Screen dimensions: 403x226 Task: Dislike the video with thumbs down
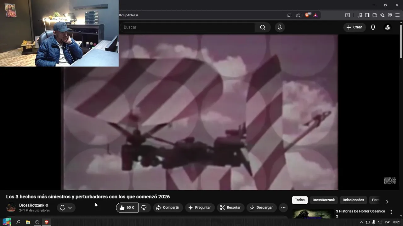(144, 207)
